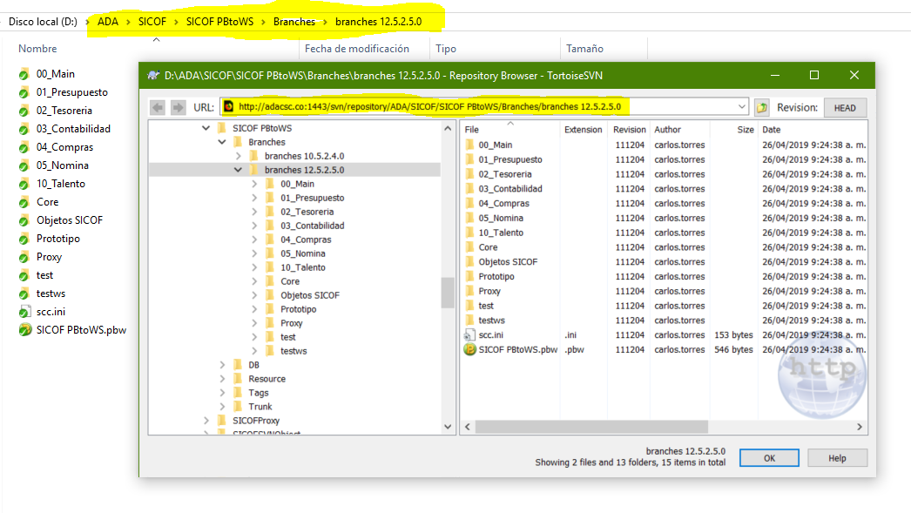The image size is (911, 513).
Task: Expand the 03_Contabilidad tree node
Action: coord(254,226)
